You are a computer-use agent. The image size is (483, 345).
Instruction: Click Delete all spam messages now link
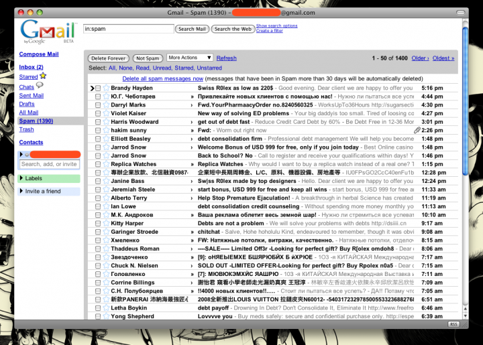click(x=162, y=79)
